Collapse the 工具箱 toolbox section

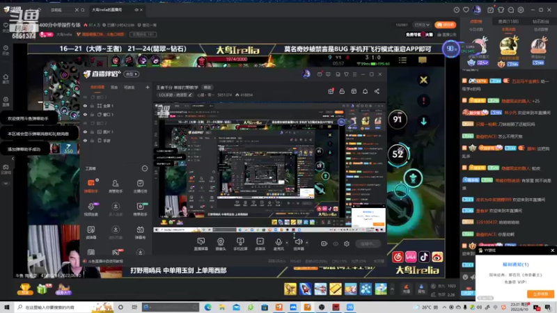(145, 168)
